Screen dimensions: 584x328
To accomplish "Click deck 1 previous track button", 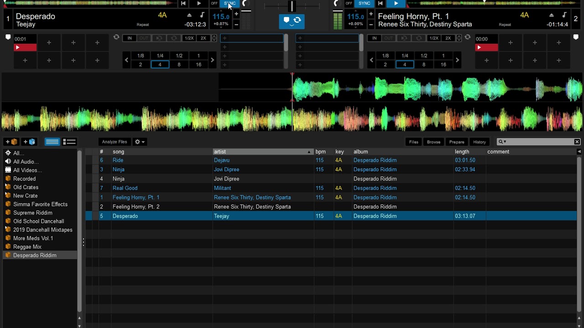I will pos(183,3).
